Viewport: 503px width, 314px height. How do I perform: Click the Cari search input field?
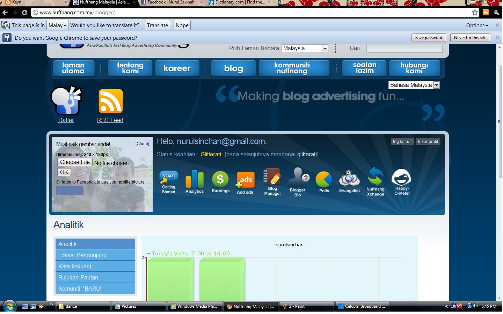(404, 48)
